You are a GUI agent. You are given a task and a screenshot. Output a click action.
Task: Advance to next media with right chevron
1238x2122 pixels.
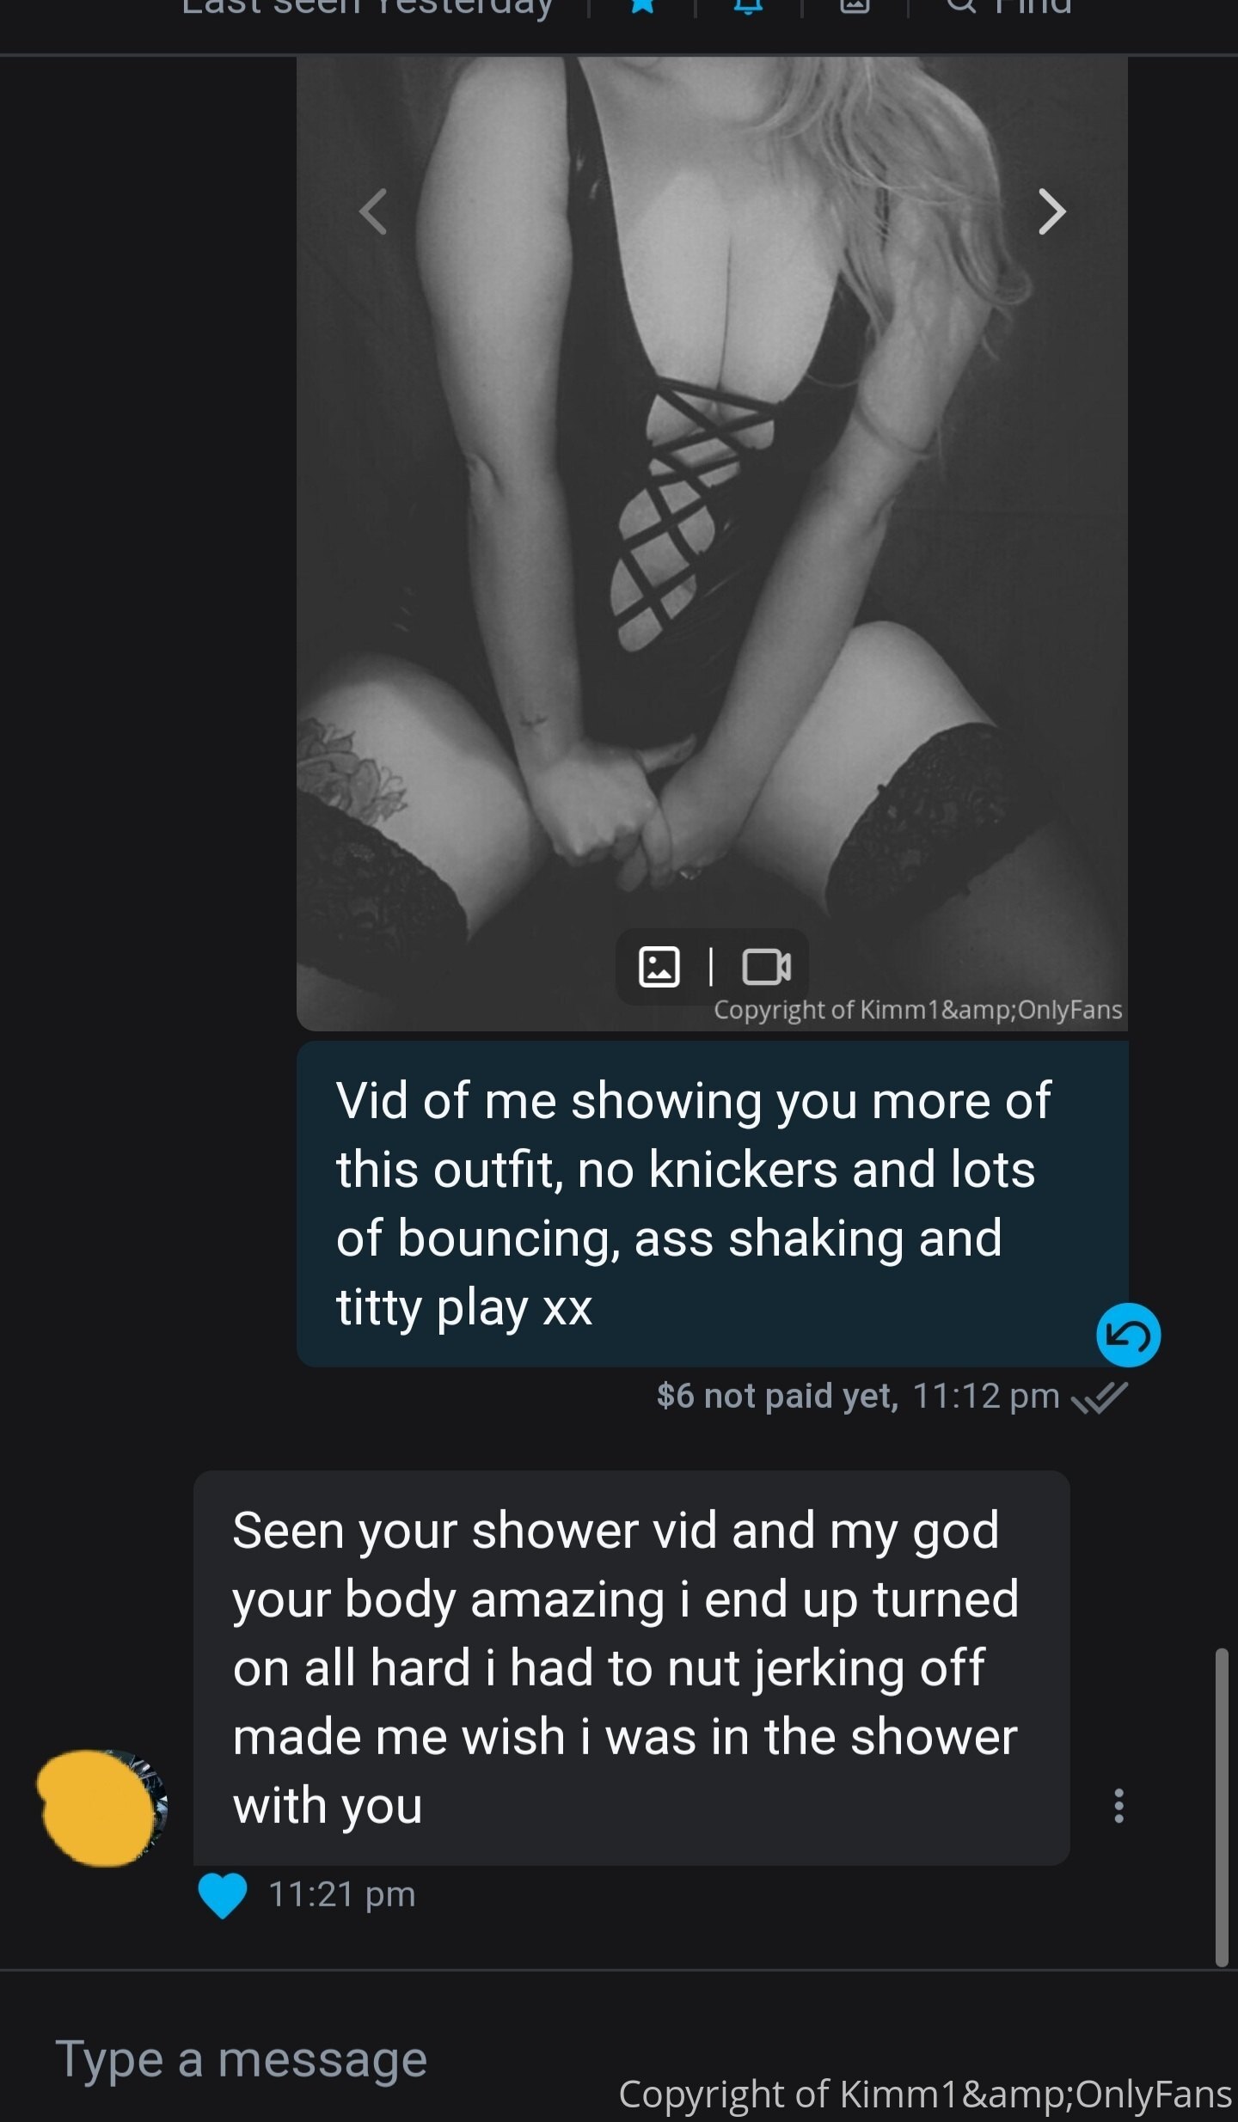1051,211
